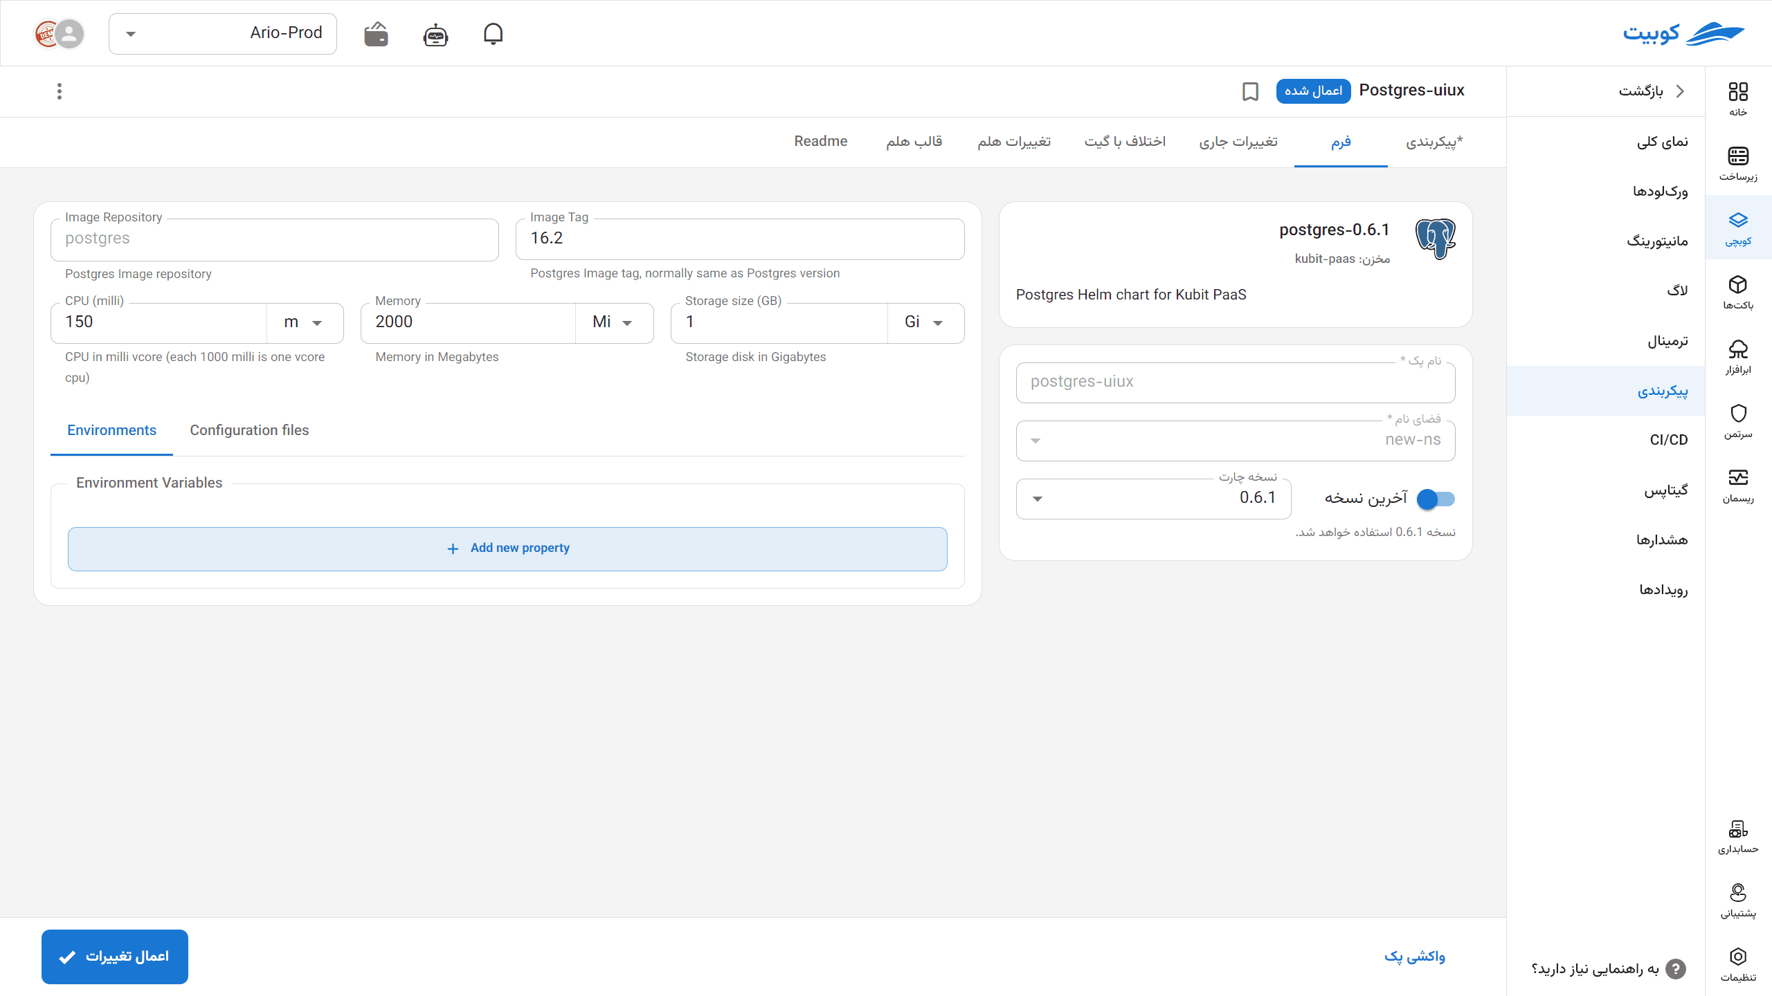1772x996 pixels.
Task: Click the user avatar icon
Action: [x=69, y=33]
